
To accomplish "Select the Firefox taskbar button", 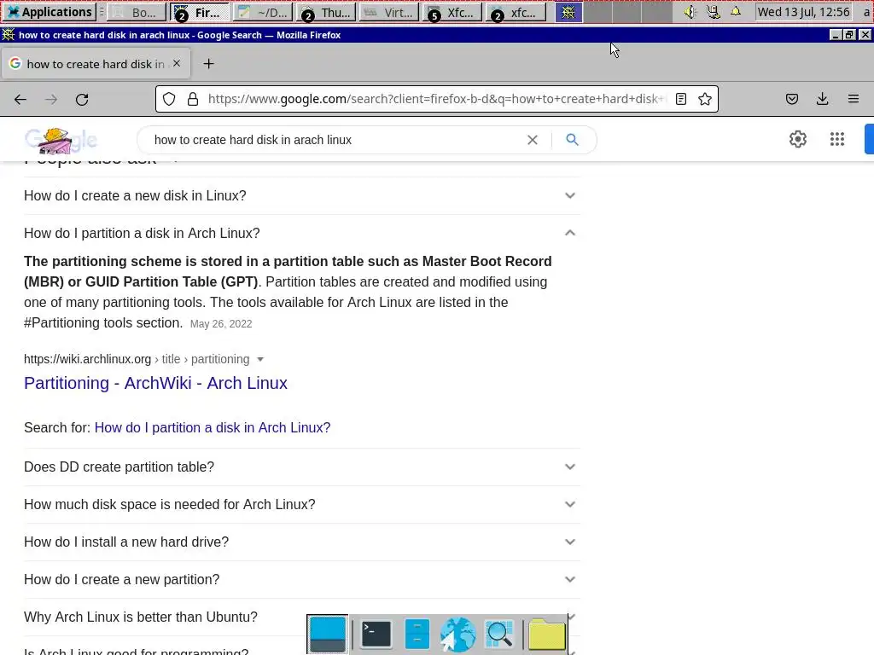I will point(200,12).
